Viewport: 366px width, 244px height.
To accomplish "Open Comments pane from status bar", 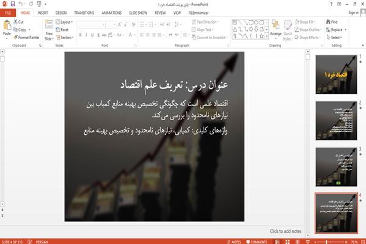I will coord(257,242).
